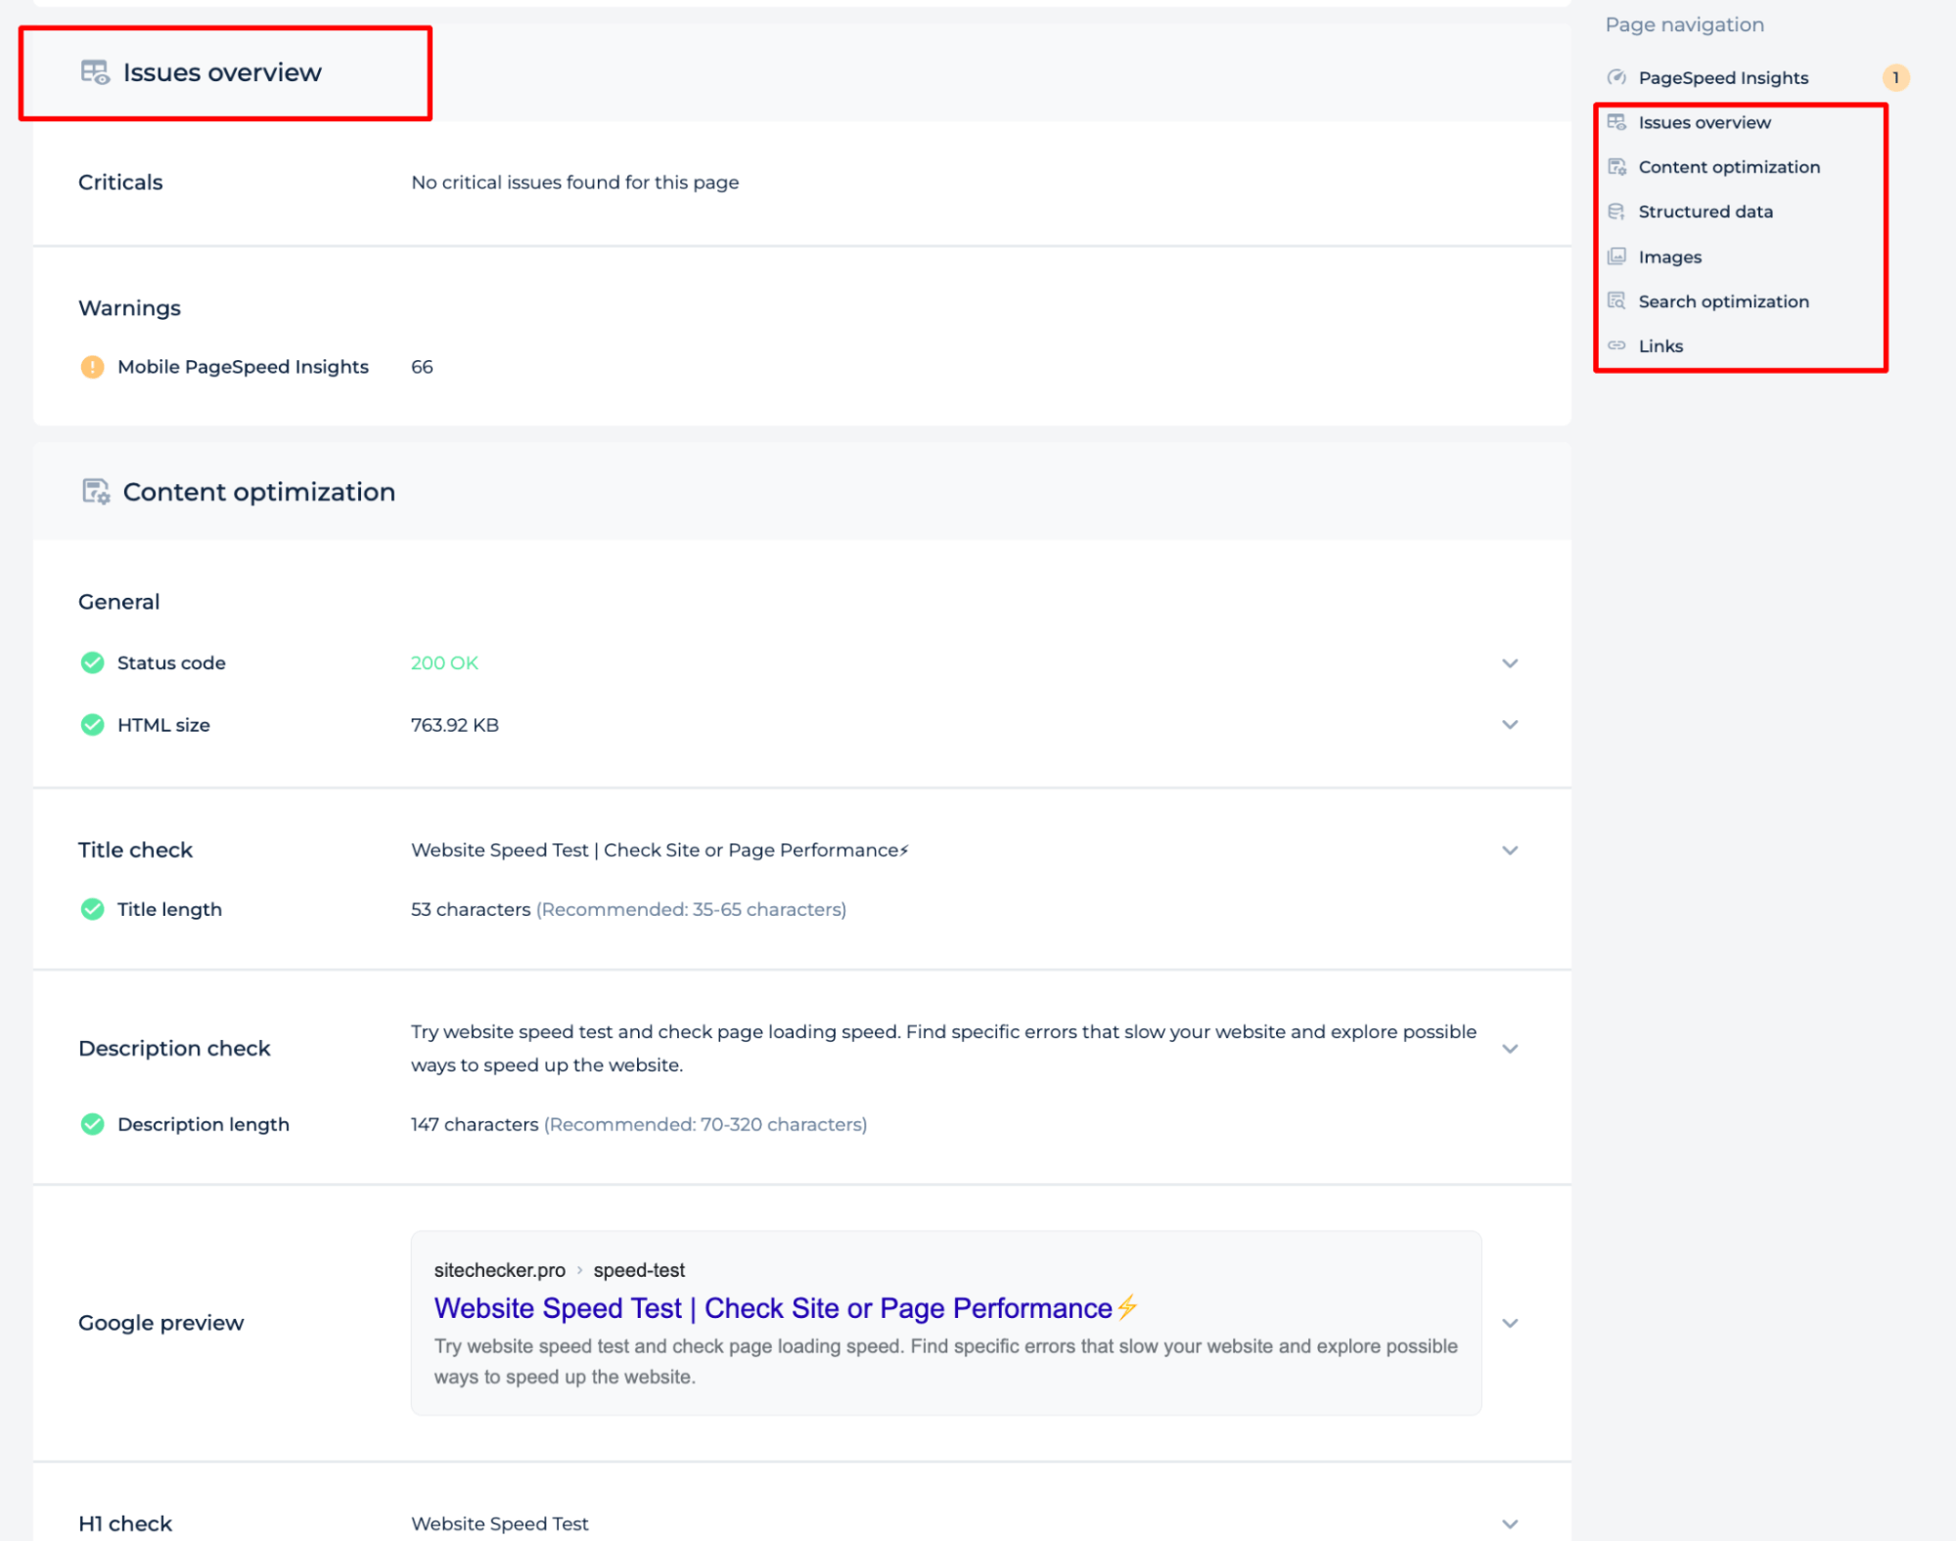Click the speed-test breadcrumb in Google preview

coord(639,1270)
